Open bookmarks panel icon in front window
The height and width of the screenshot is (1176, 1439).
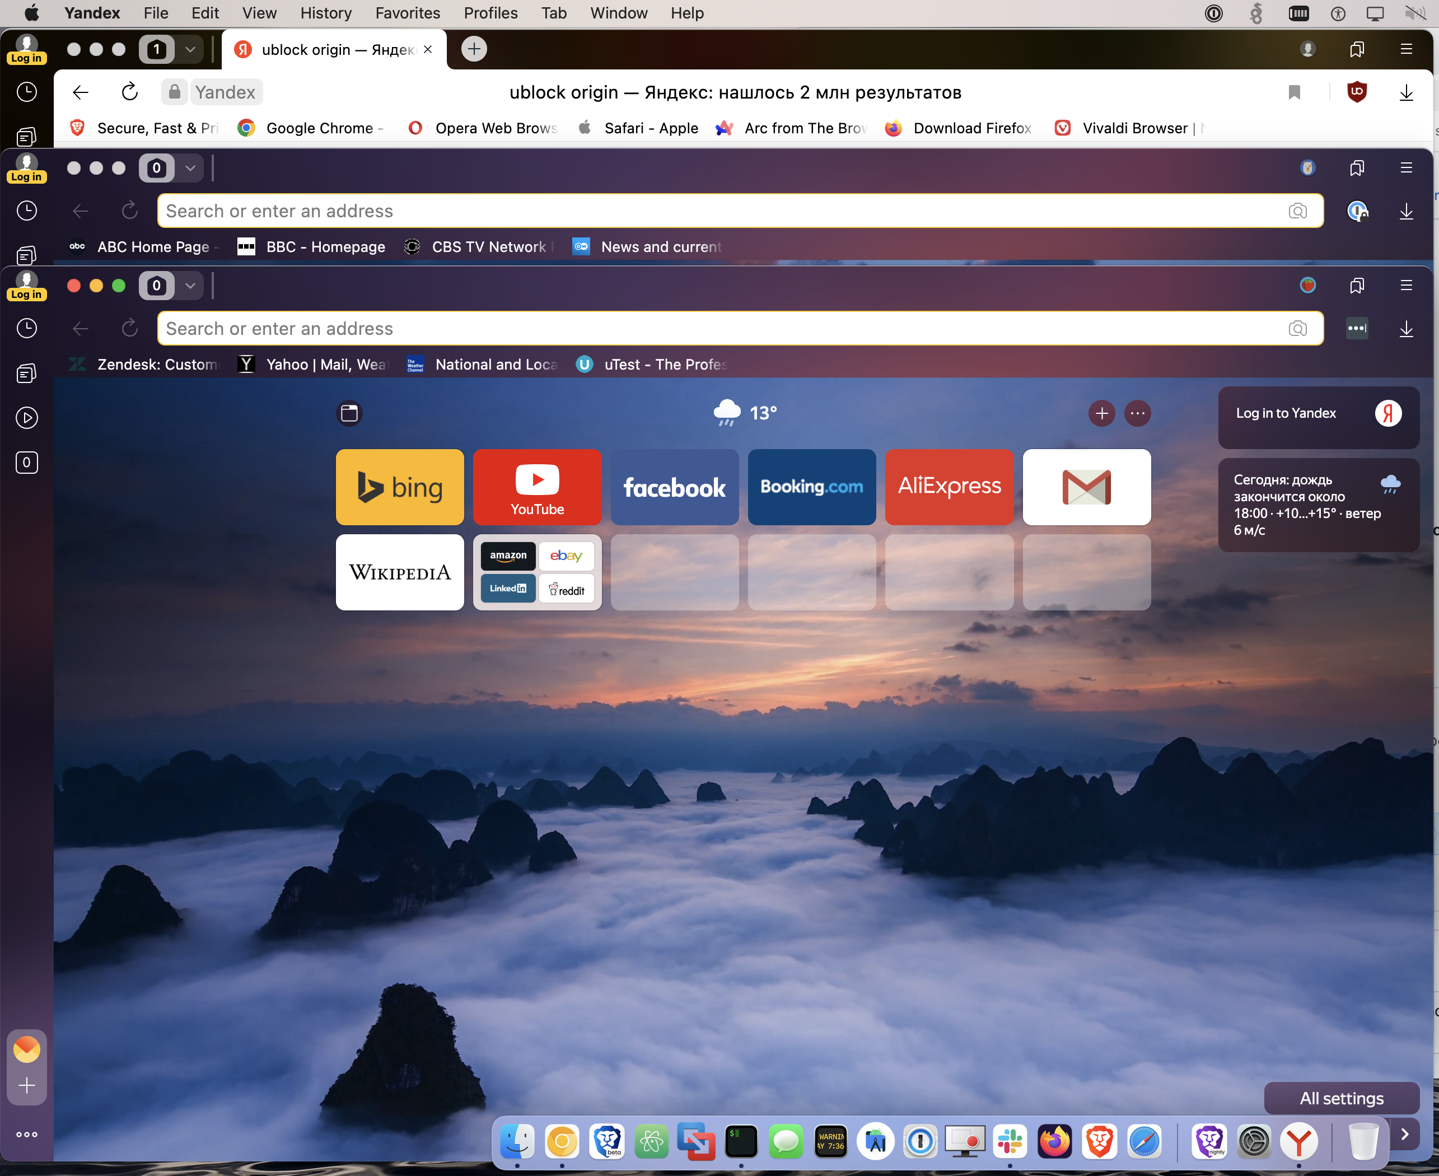[1356, 285]
